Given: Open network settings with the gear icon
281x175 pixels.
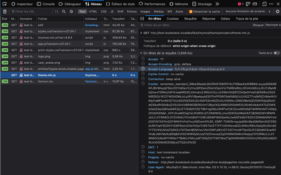Looking at the screenshot, I should pos(277,11).
